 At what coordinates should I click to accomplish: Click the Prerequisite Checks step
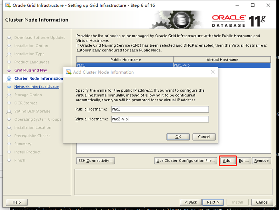coord(32,136)
